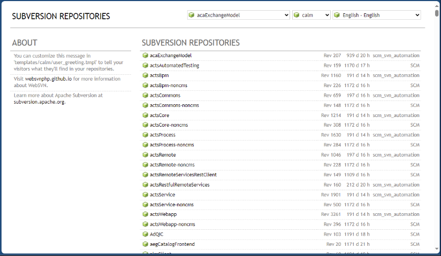The height and width of the screenshot is (256, 441).
Task: Click the Subversion Repositories page title
Action: pos(61,16)
